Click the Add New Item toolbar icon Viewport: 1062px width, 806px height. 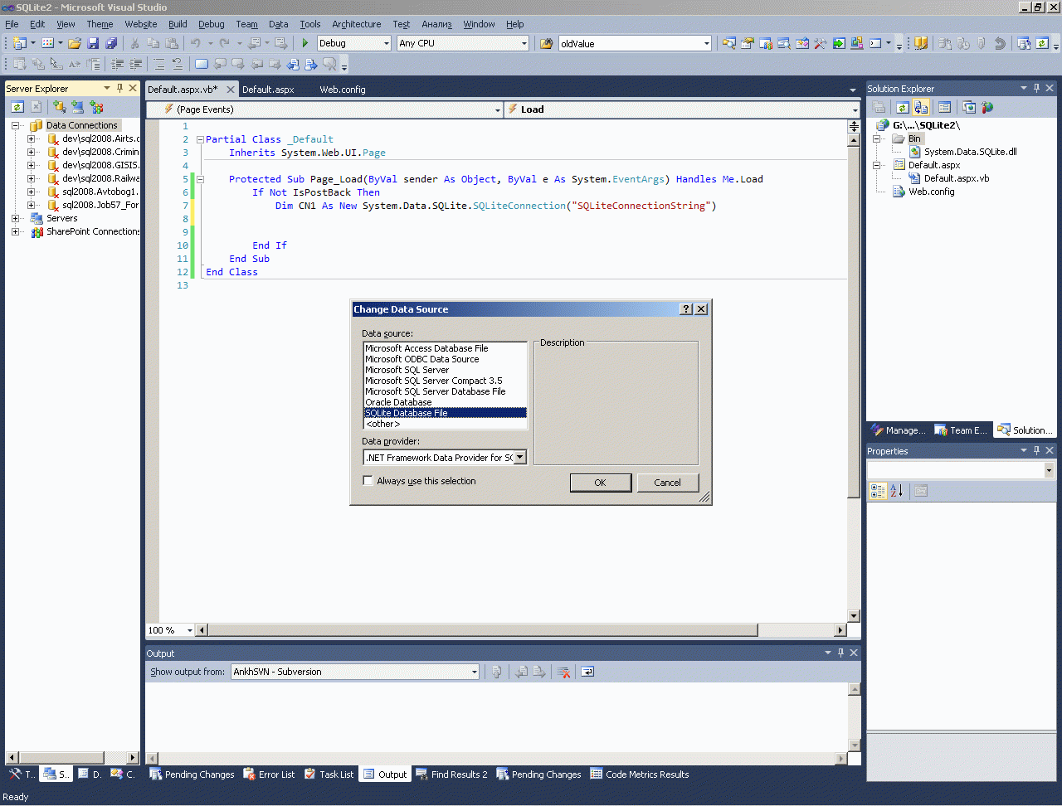tap(47, 43)
